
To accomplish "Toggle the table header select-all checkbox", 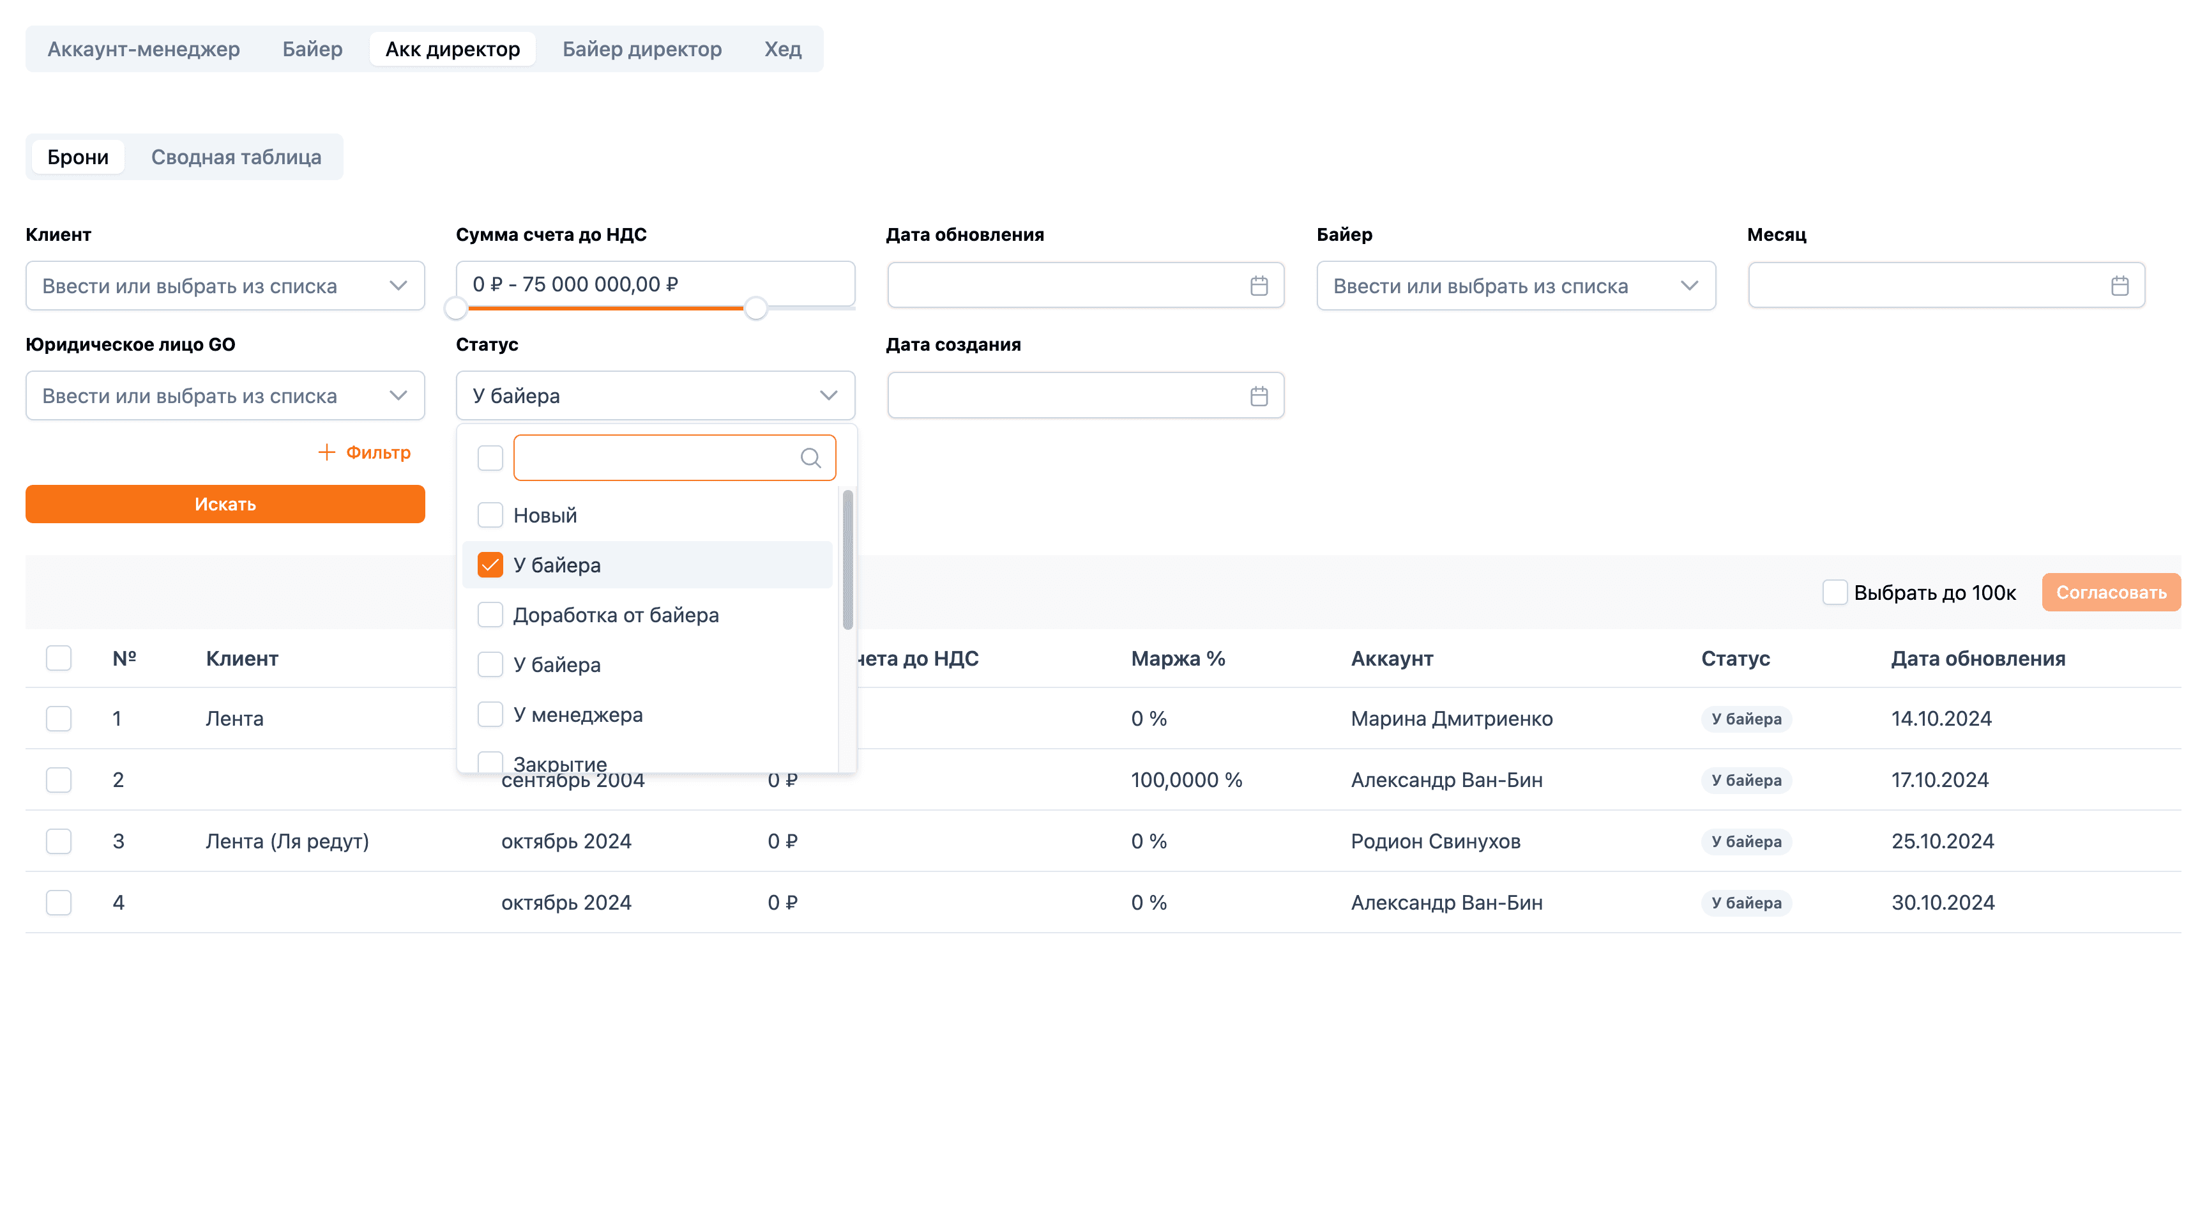I will point(58,658).
